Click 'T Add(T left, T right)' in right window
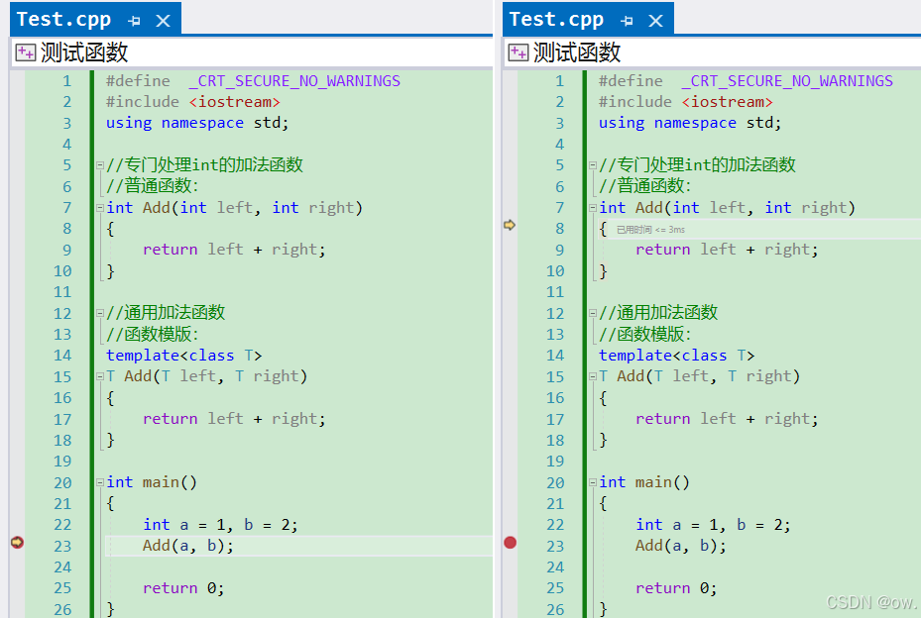Image resolution: width=921 pixels, height=618 pixels. click(700, 376)
